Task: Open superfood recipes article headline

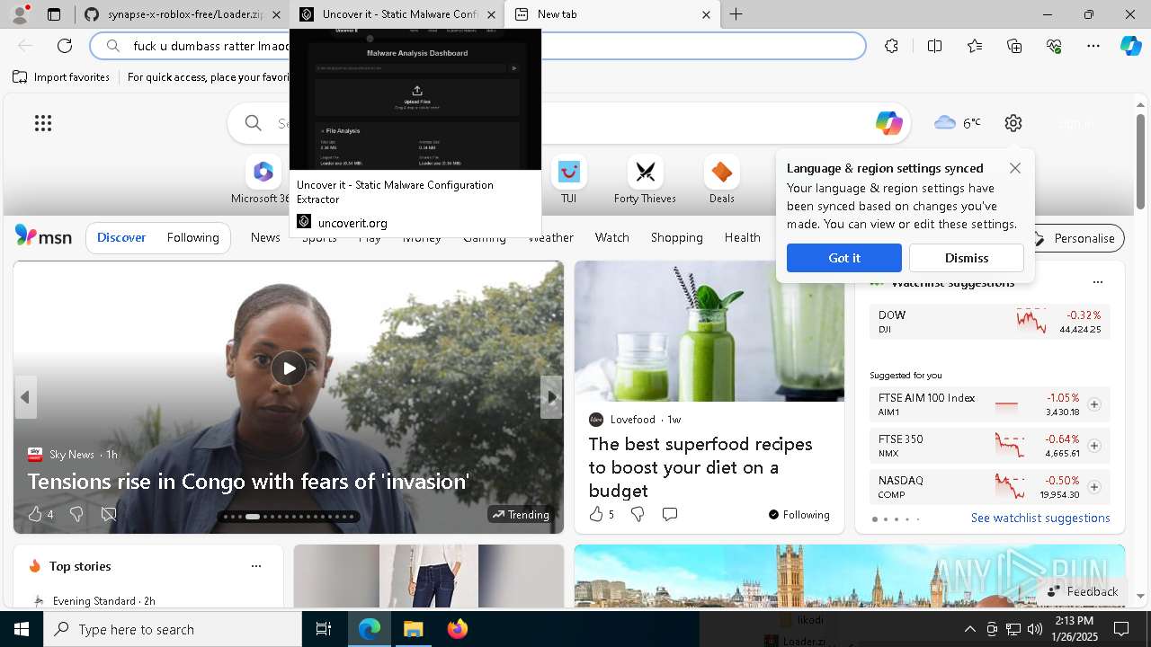Action: (x=700, y=467)
